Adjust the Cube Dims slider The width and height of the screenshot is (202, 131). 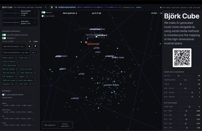[190, 107]
